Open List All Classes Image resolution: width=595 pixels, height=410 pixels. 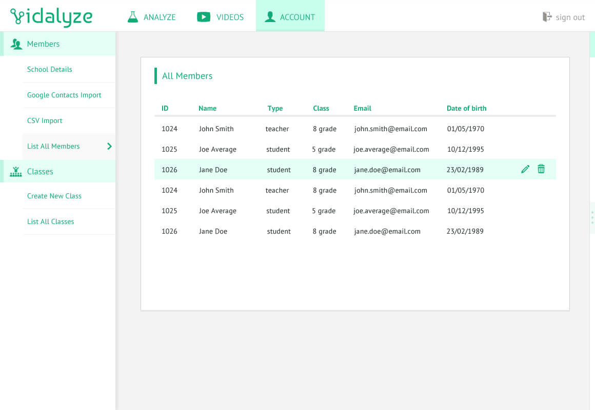point(51,221)
